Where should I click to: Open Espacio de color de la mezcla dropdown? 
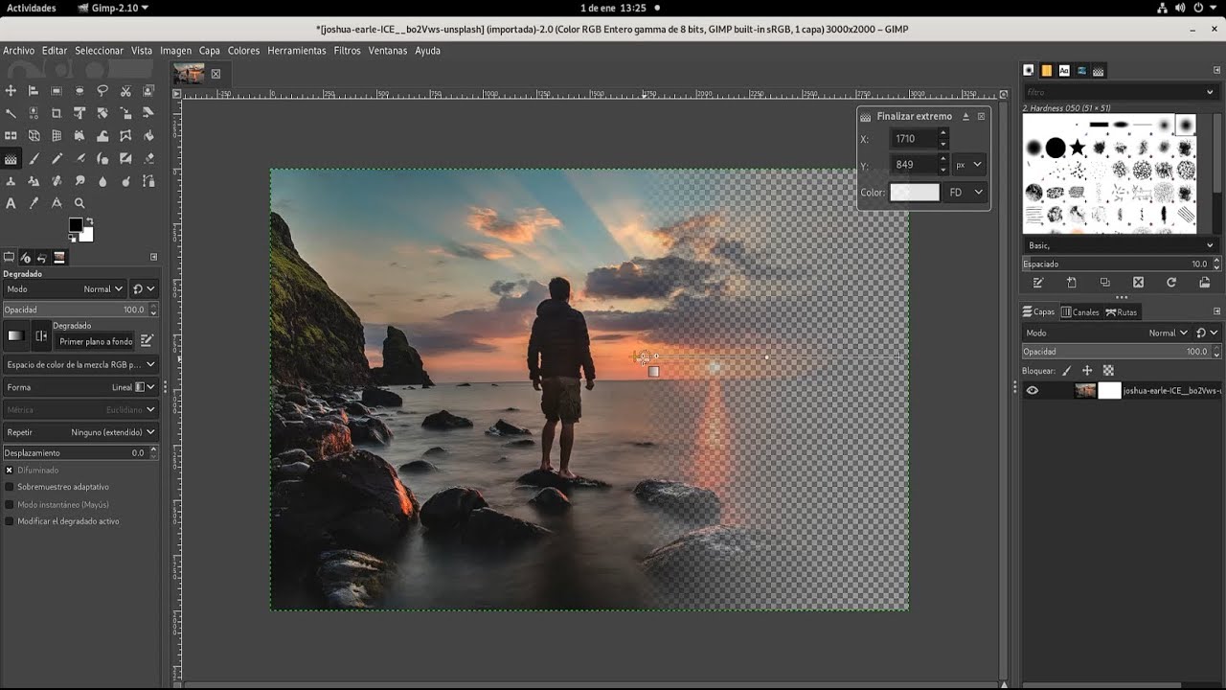[80, 365]
